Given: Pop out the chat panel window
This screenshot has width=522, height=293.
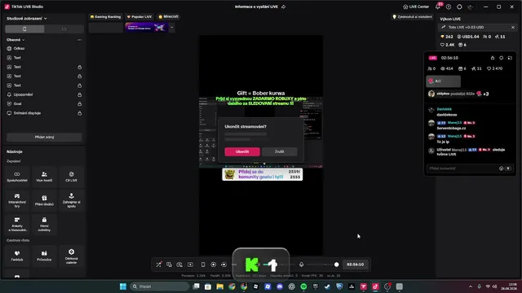Looking at the screenshot, I should click(x=510, y=58).
